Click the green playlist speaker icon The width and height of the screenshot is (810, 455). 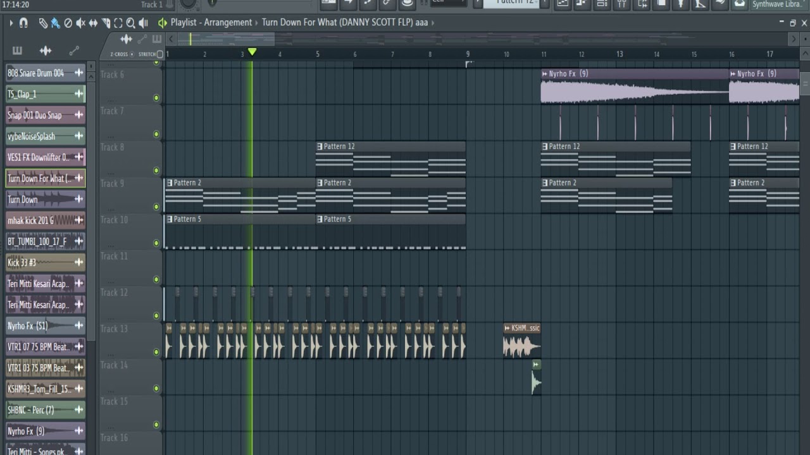coord(163,23)
